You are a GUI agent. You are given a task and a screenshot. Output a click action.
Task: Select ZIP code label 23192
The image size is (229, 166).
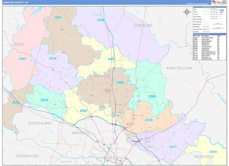(53, 58)
